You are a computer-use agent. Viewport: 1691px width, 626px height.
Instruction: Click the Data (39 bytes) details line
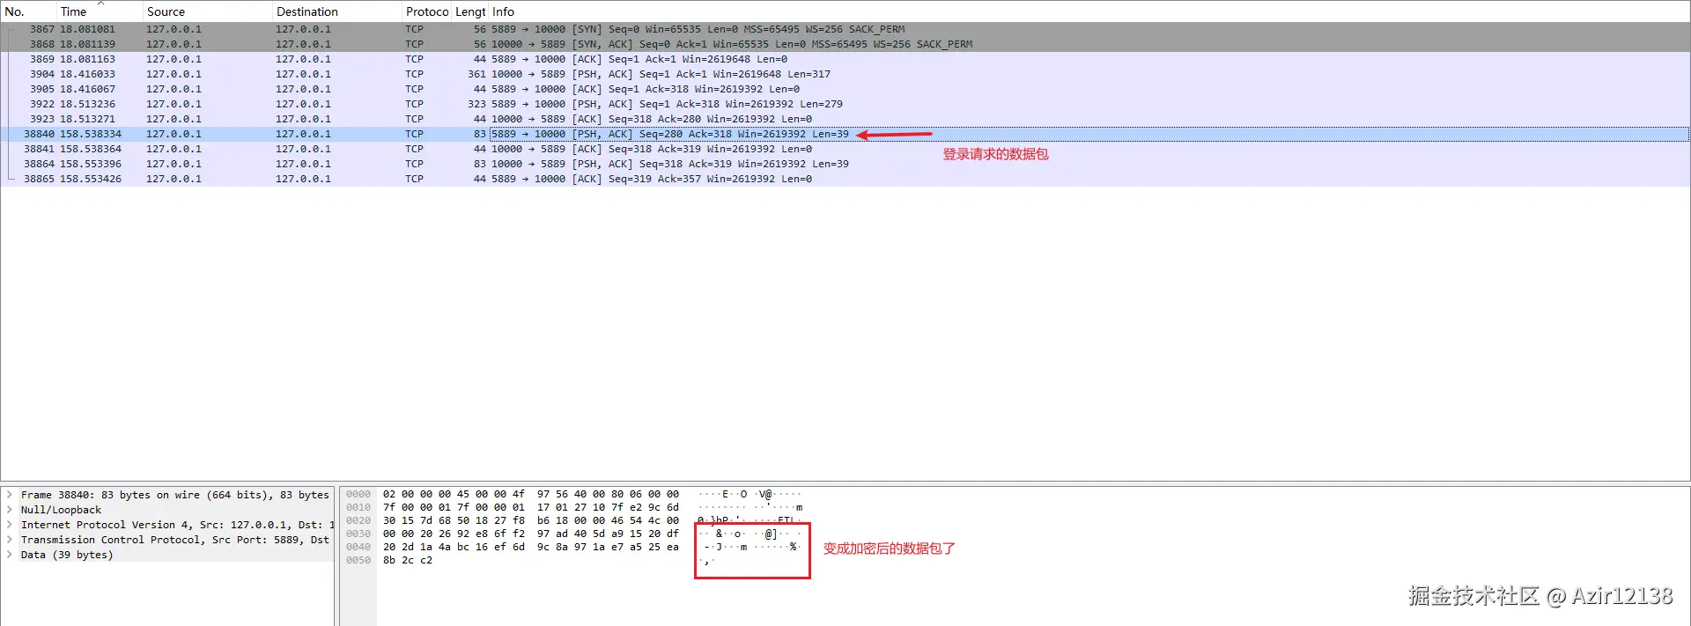[x=67, y=555]
